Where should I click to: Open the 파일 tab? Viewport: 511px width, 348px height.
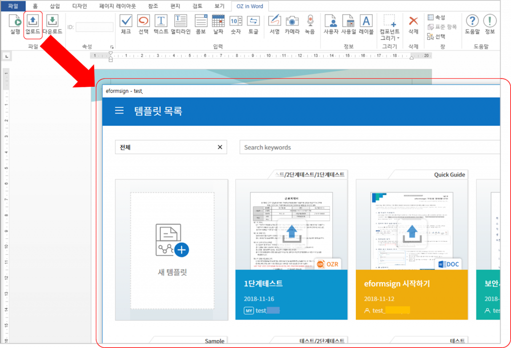tap(13, 6)
